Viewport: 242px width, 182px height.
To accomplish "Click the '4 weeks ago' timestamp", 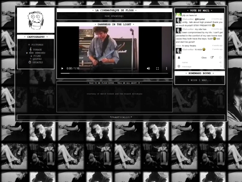I will (x=217, y=45).
